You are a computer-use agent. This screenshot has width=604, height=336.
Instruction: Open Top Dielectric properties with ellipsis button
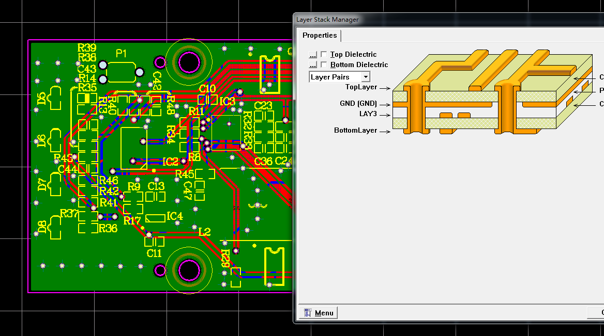coord(312,55)
